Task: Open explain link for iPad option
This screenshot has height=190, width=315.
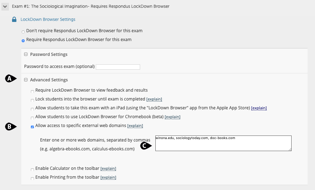Action: click(259, 108)
